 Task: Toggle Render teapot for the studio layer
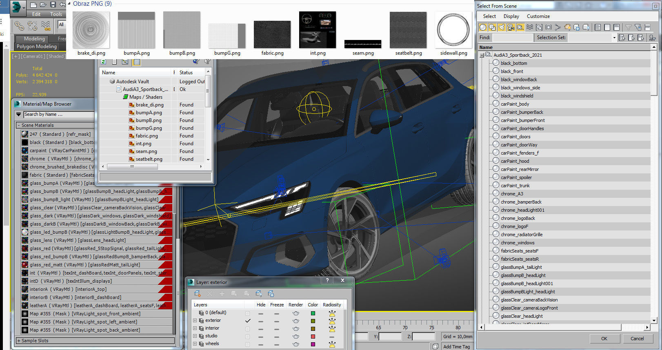[296, 337]
